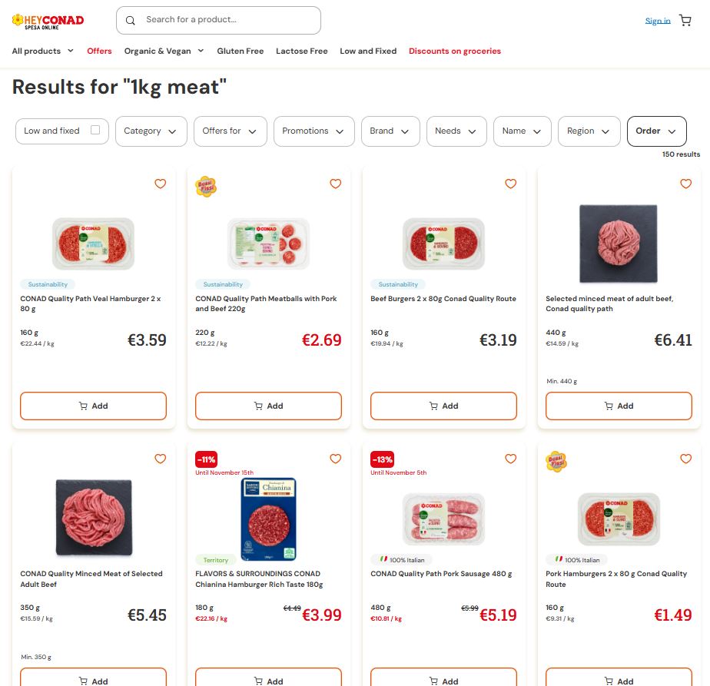
Task: Favorite the Pork Sausage 480 g
Action: coord(511,459)
